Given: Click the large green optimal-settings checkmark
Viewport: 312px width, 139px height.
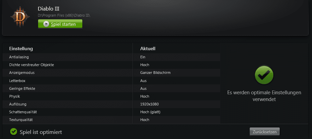Looking at the screenshot, I should coord(264,76).
